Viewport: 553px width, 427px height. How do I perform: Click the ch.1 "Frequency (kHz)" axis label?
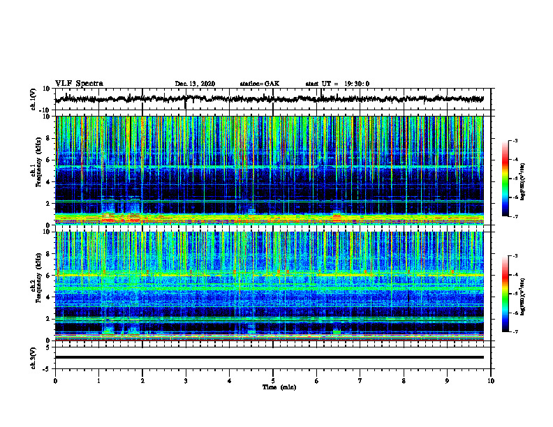click(x=39, y=163)
